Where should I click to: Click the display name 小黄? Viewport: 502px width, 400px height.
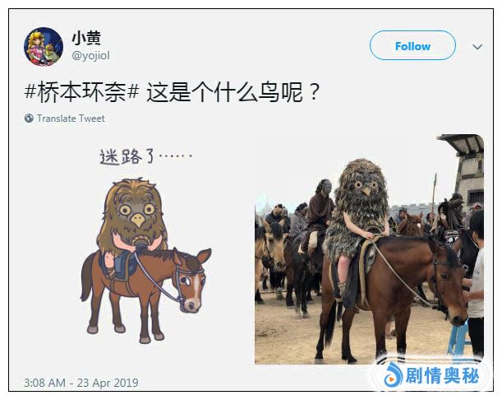(x=86, y=38)
